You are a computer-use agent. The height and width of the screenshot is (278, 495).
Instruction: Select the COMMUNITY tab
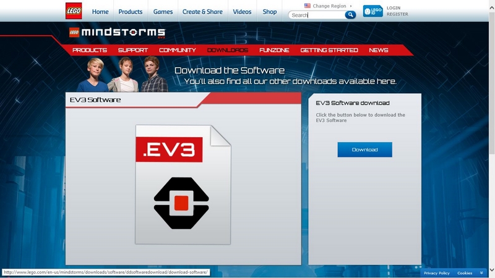pos(178,50)
